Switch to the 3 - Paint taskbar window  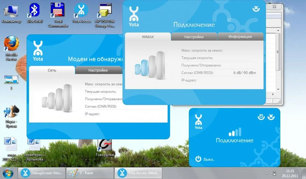(x=90, y=173)
